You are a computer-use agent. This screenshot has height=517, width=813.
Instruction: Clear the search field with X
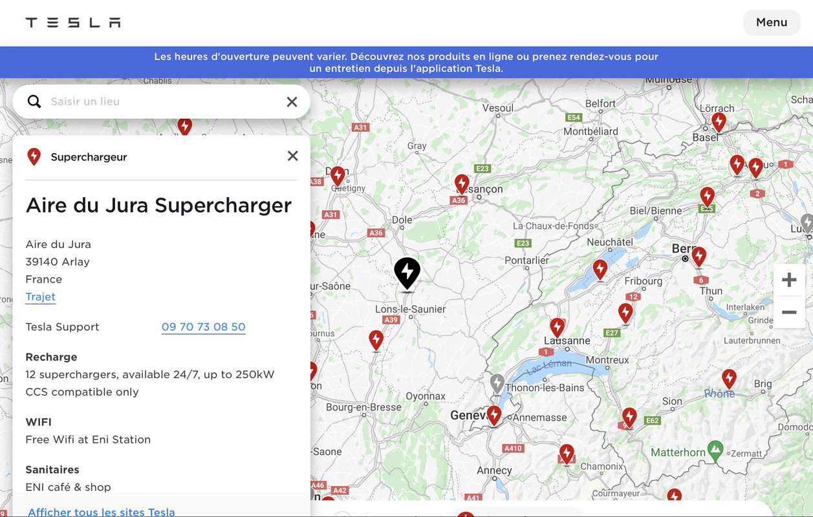pos(292,101)
